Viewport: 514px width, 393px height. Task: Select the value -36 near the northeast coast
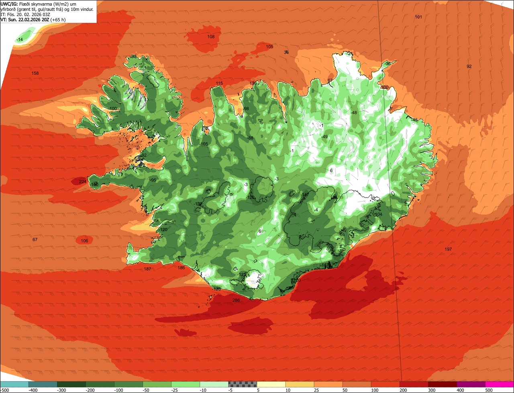[387, 63]
